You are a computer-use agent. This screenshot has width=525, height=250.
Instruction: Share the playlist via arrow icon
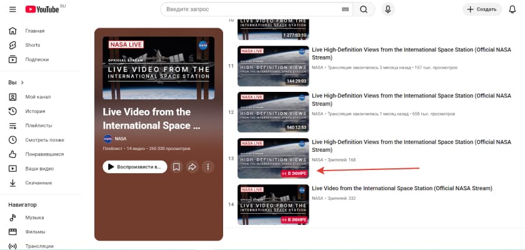pyautogui.click(x=192, y=167)
